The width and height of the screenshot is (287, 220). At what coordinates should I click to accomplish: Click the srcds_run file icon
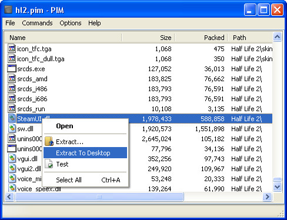point(12,108)
